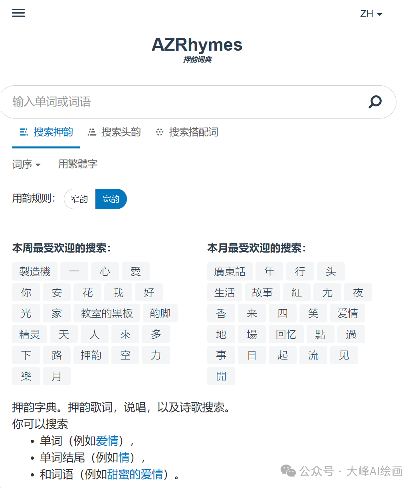Open the 情 word-ending example link
This screenshot has width=416, height=488.
click(124, 457)
